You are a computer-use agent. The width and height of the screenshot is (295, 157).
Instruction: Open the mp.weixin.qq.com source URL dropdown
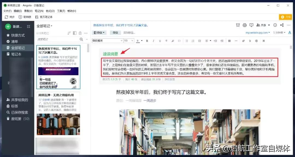pos(258,32)
